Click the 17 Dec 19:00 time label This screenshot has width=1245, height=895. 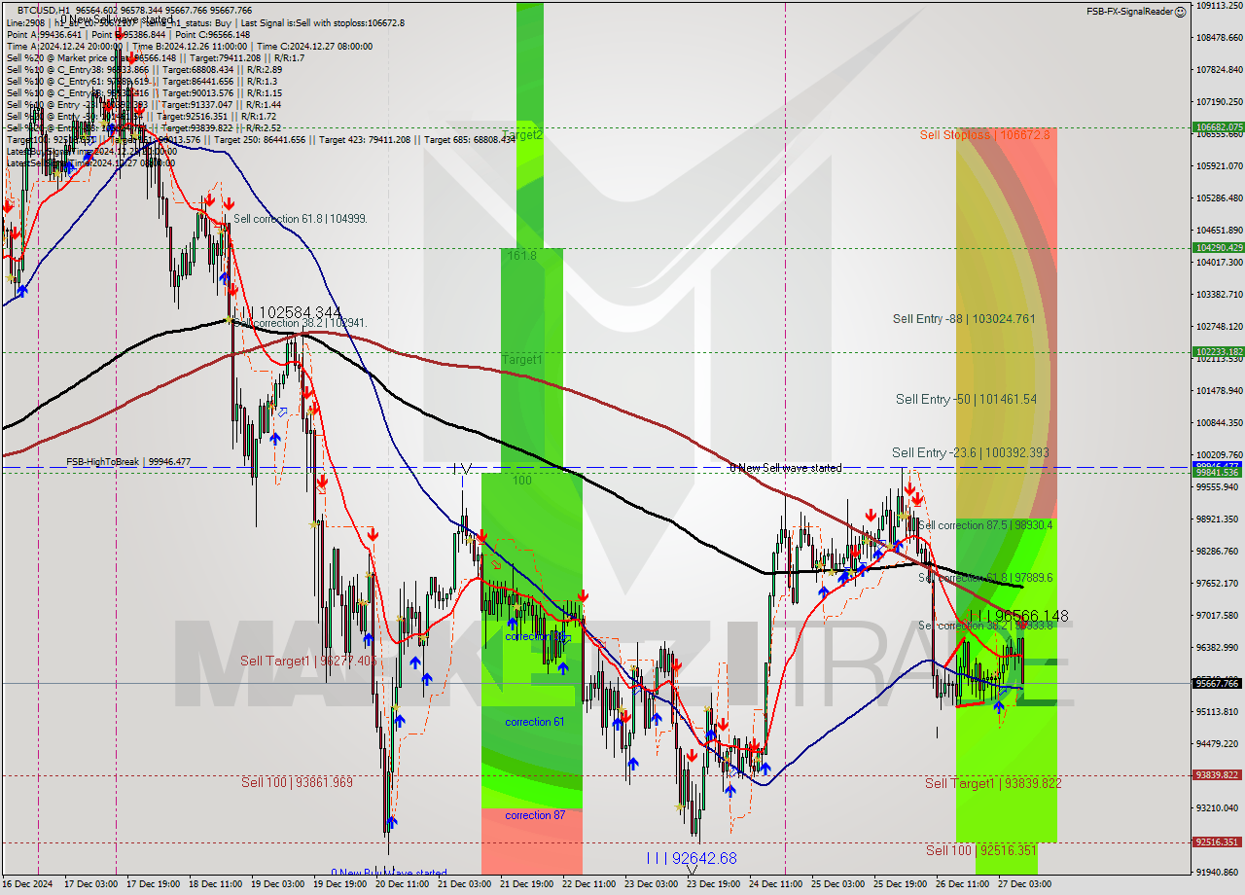tap(152, 885)
